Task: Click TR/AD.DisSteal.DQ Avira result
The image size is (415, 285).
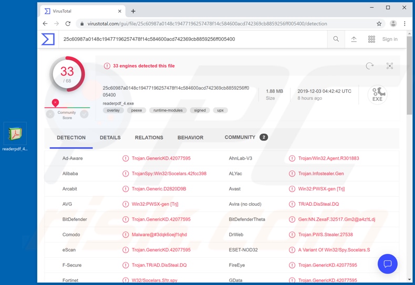Action: [318, 204]
